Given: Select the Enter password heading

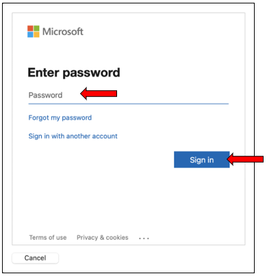Looking at the screenshot, I should pos(74,72).
